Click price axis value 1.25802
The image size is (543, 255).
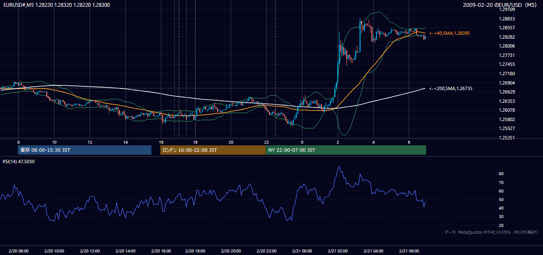tap(507, 119)
